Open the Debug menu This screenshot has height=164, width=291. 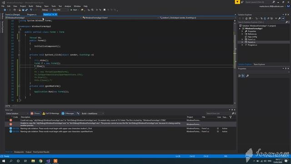38,6
